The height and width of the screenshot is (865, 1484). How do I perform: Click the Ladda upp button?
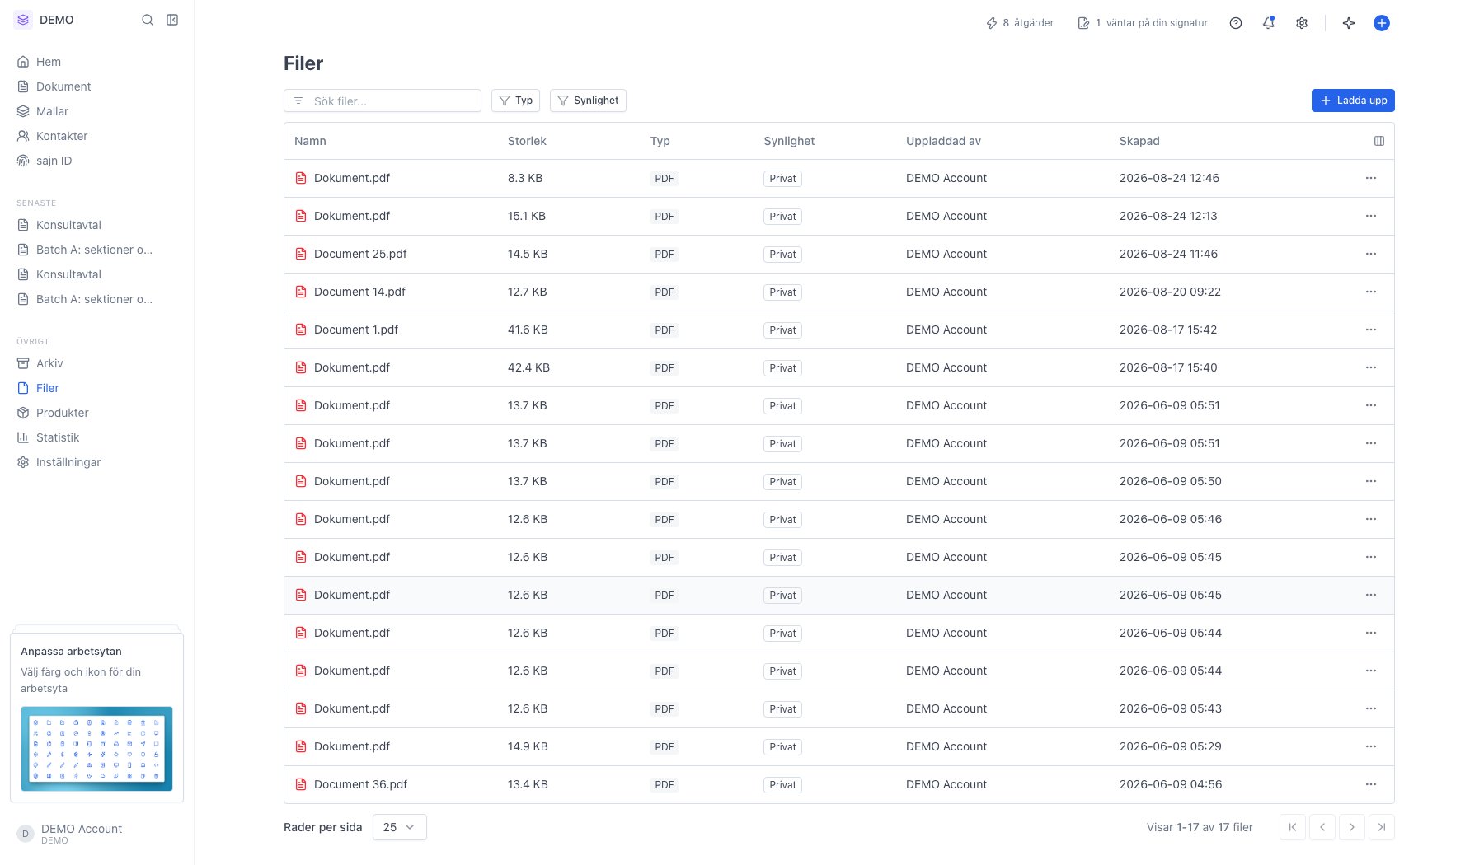[1353, 101]
